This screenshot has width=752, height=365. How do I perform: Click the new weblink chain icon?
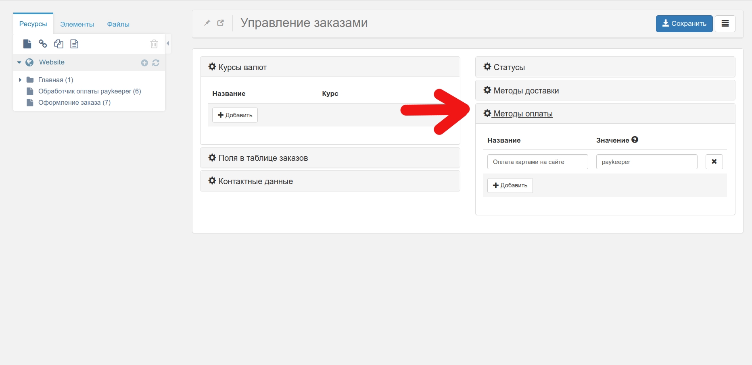point(43,44)
